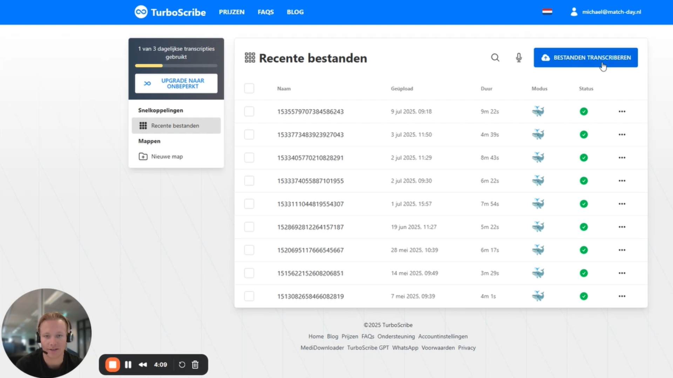Click the user account avatar icon
This screenshot has width=673, height=378.
coord(574,12)
